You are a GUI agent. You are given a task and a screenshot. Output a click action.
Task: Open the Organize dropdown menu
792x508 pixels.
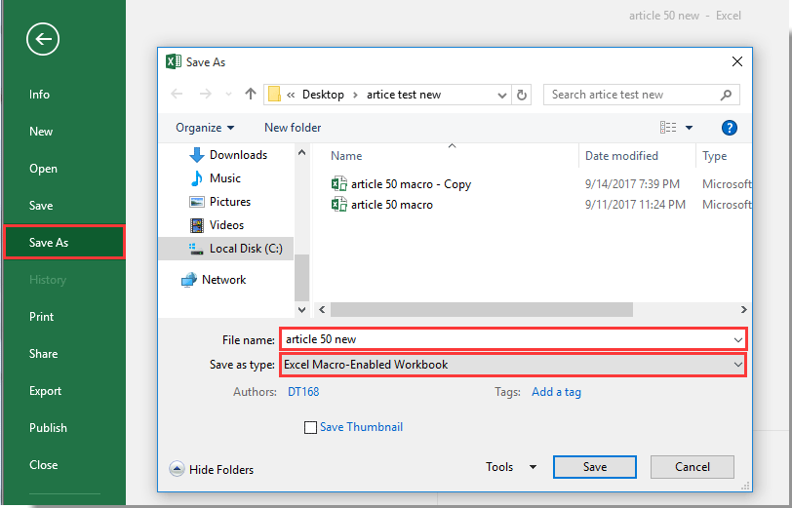205,128
